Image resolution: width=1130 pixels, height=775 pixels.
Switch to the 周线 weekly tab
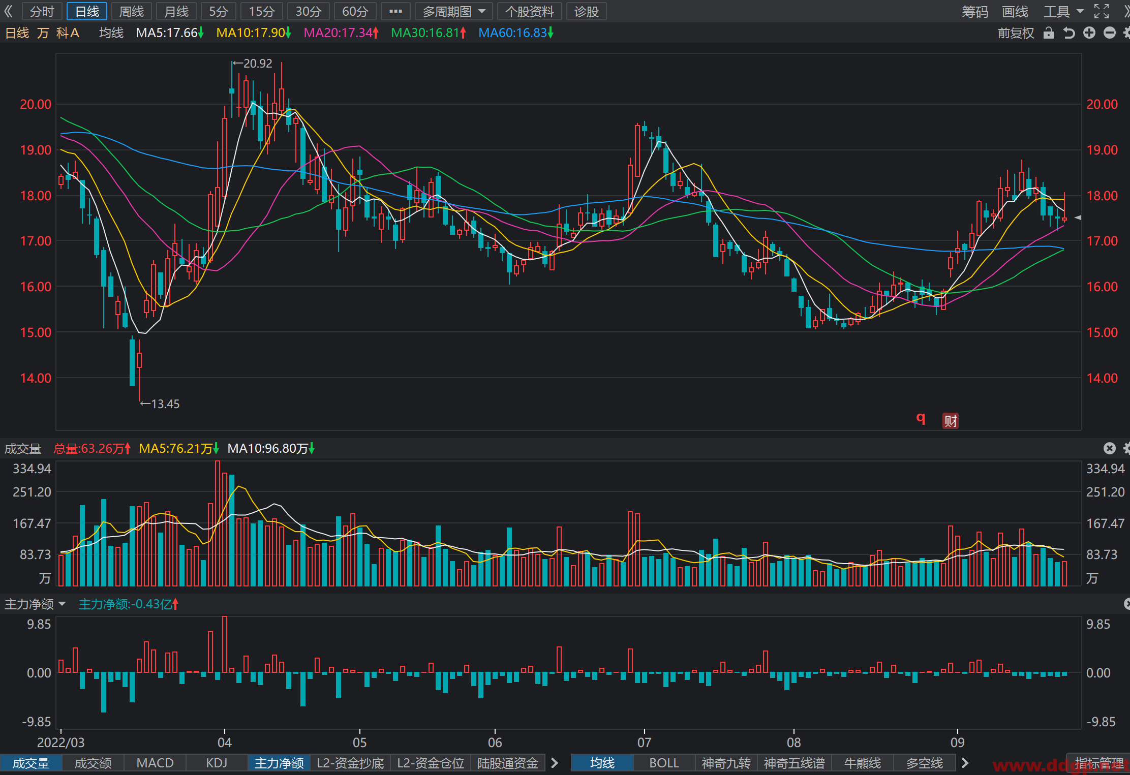click(x=132, y=11)
